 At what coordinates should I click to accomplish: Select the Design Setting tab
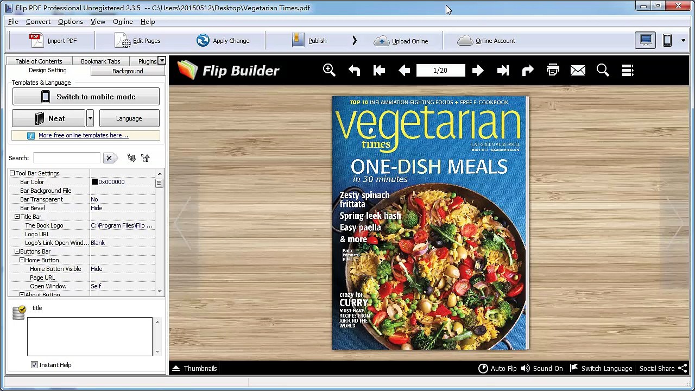pos(48,71)
